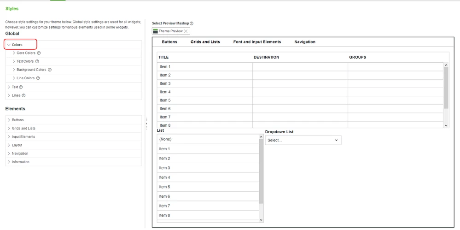
Task: Select Item 2 in the List
Action: [x=208, y=159]
